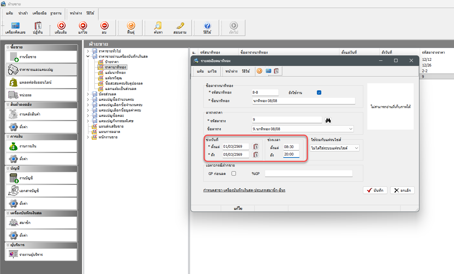454x274 pixels.
Task: Click the ลบ delete toolbar icon
Action: pos(104,28)
